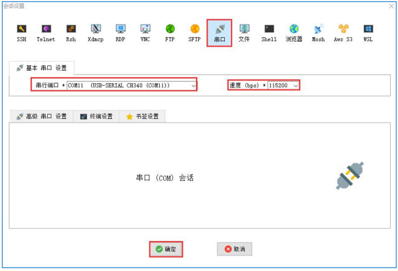398x271 pixels.
Task: Choose the Telnet session type
Action: (x=46, y=33)
